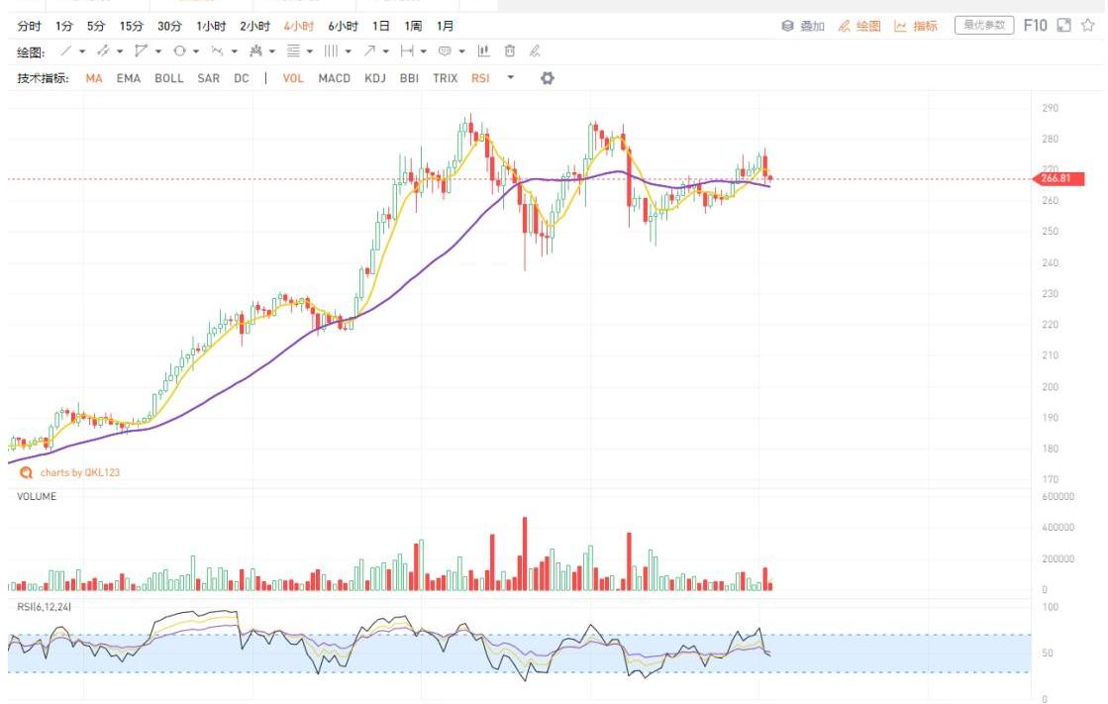Add chart to favorites with star icon

click(x=1087, y=26)
